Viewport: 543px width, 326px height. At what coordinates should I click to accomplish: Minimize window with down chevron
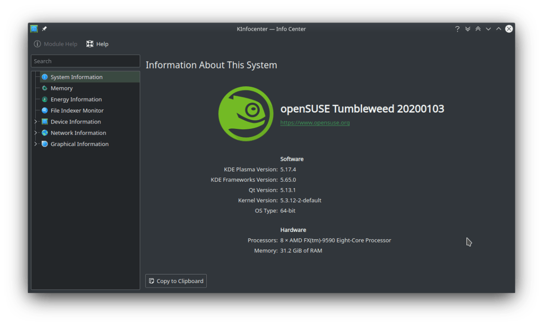[488, 29]
